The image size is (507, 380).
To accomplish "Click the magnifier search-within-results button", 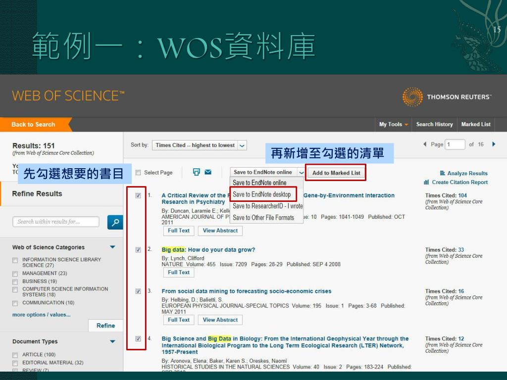I will coord(115,222).
